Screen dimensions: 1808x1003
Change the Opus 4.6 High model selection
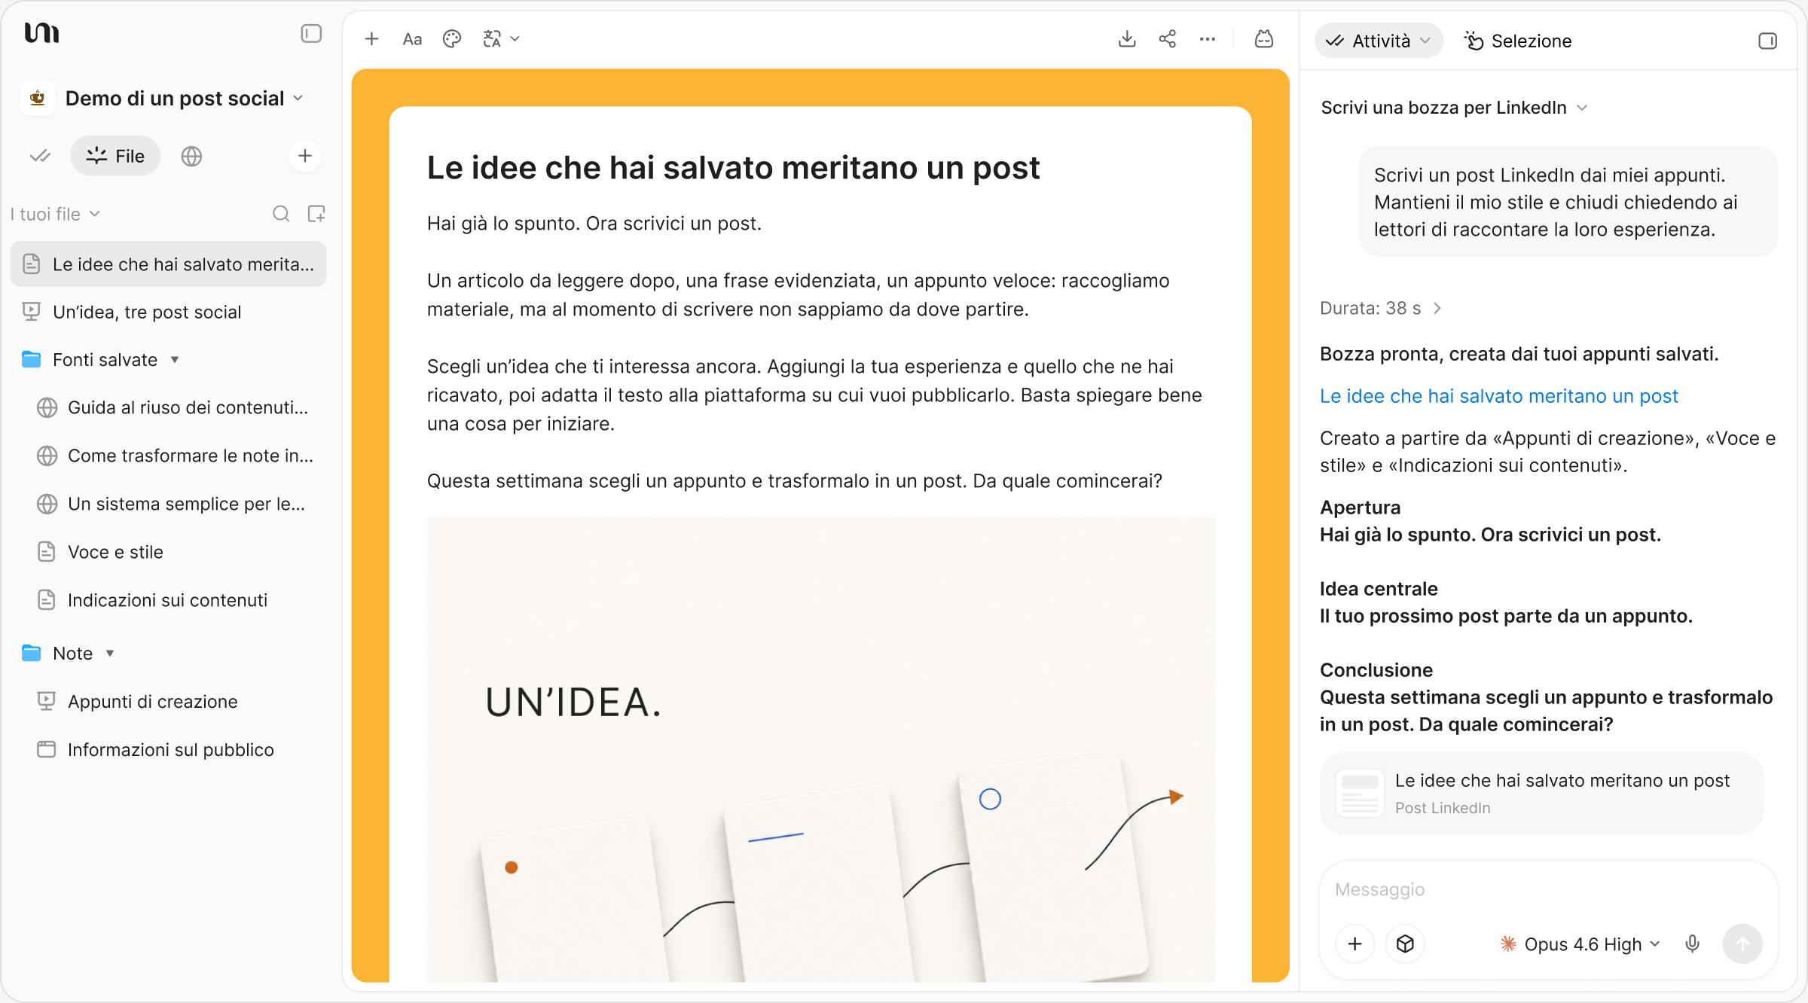click(x=1580, y=944)
